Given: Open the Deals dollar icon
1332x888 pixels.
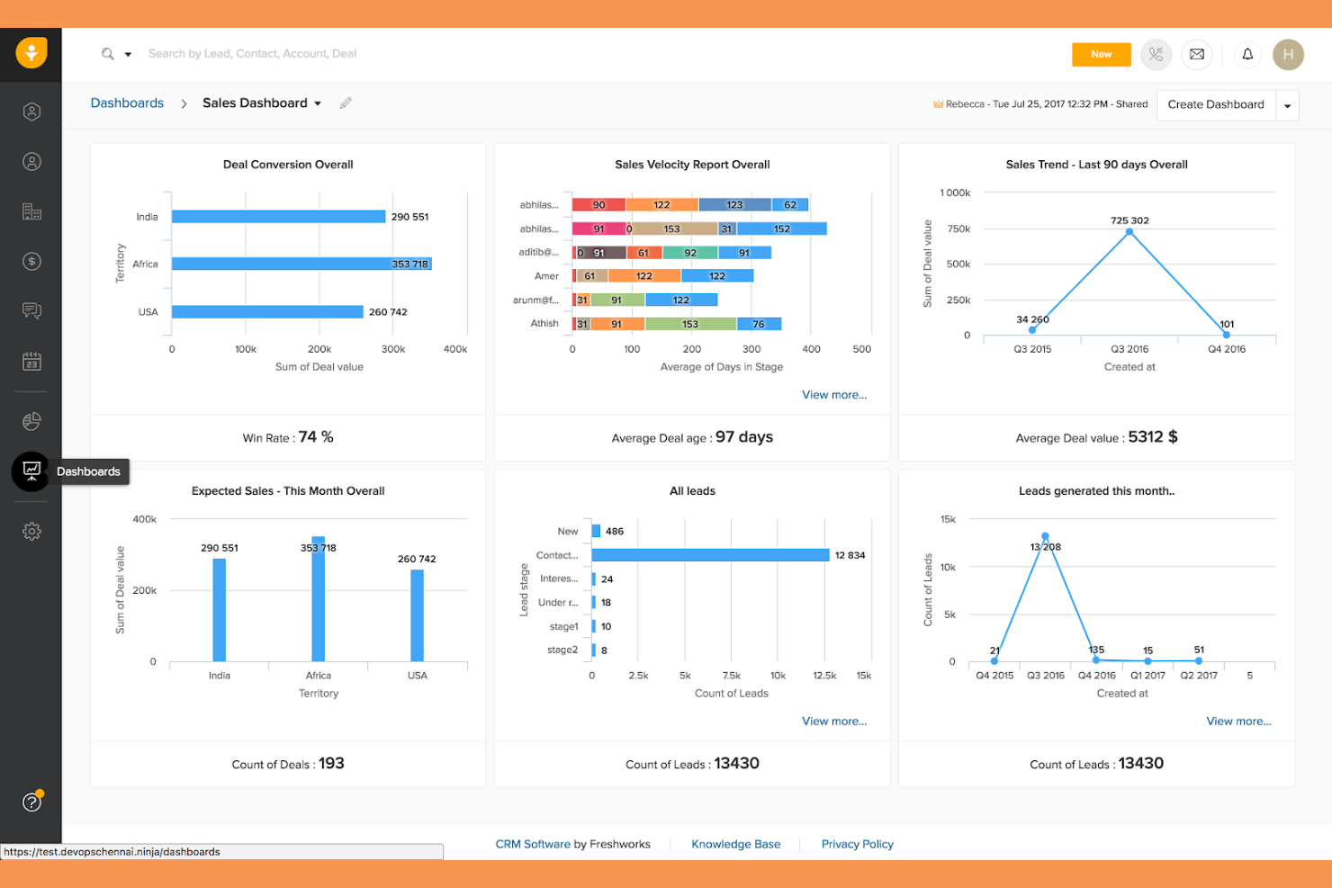Looking at the screenshot, I should point(31,261).
